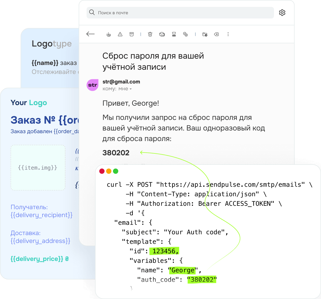Click the str sender avatar
Screen dimensions: 321x299
pos(92,85)
